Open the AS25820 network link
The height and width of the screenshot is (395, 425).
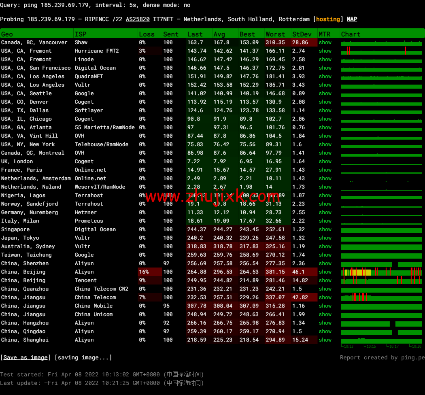(x=138, y=19)
